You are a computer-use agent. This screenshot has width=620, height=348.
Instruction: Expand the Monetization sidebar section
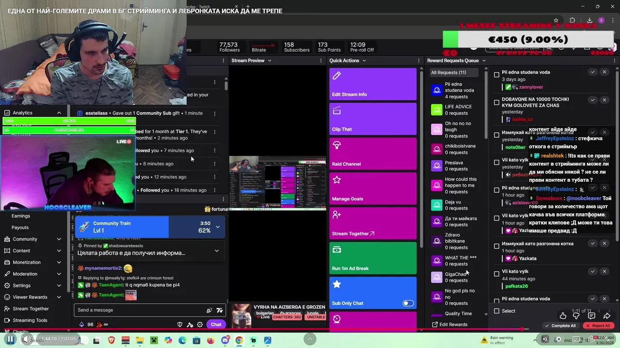click(x=59, y=262)
